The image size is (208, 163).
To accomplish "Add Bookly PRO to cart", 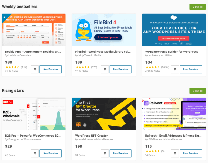I will tap(34, 69).
